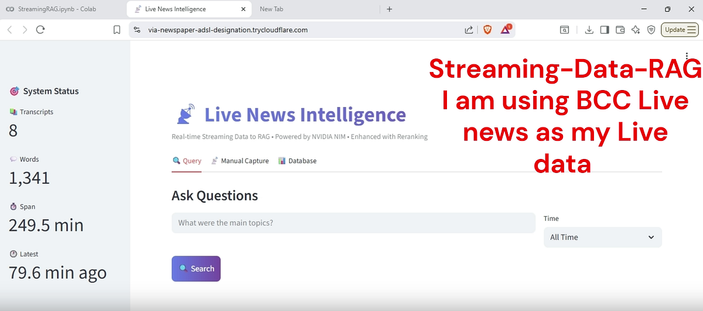Click the Live News Intelligence heading

click(305, 115)
